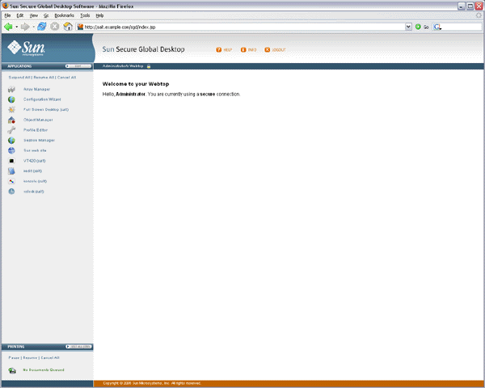Click Cancel All in Applications panel

[67, 78]
